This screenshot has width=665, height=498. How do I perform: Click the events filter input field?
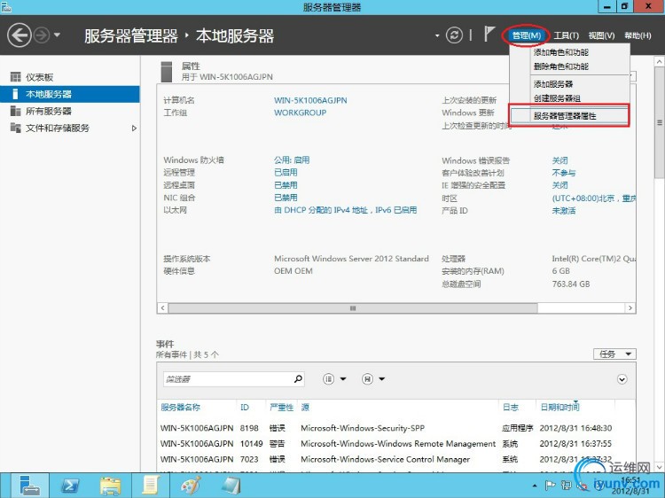coord(227,379)
